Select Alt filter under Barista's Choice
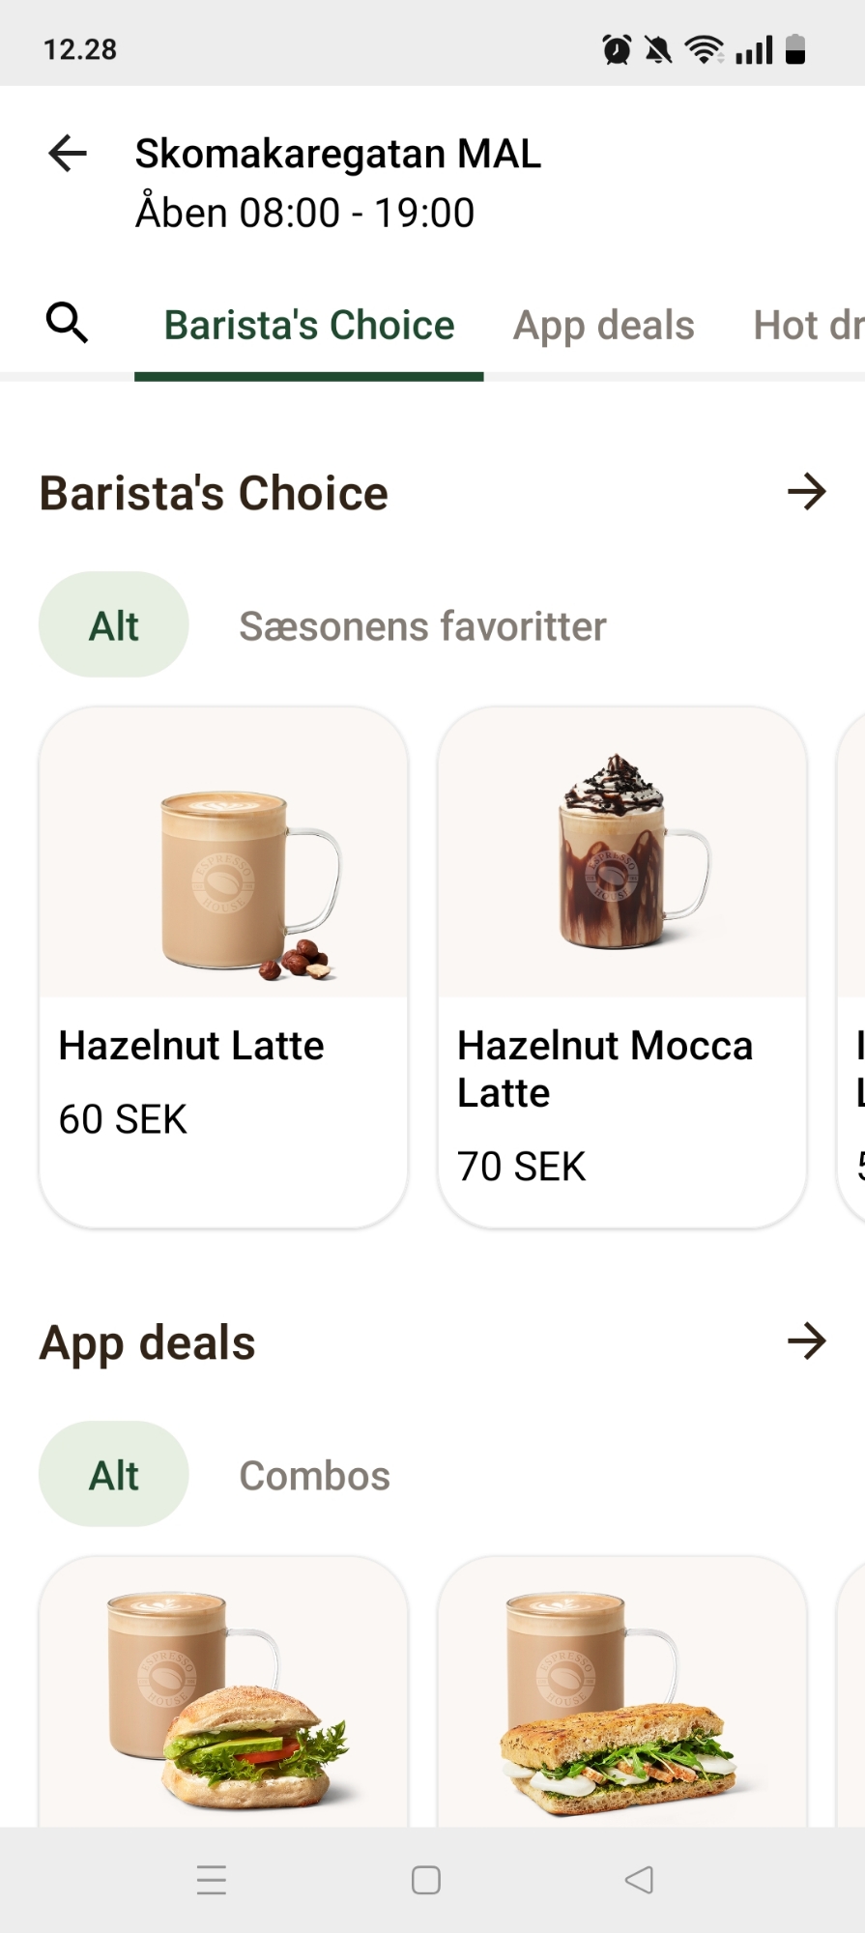Viewport: 865px width, 1933px height. click(114, 625)
